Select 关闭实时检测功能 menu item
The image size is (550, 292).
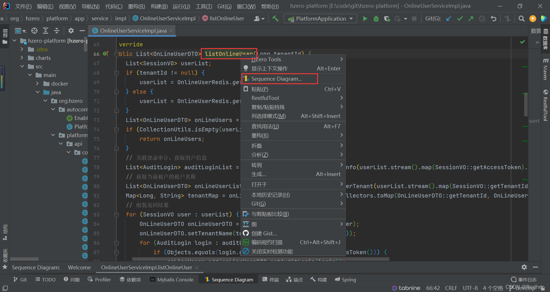pyautogui.click(x=293, y=251)
